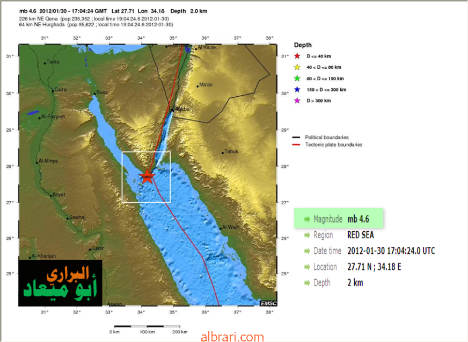Image resolution: width=468 pixels, height=342 pixels.
Task: Click the 'mb 4.6' magnitude value
Action: tap(358, 219)
